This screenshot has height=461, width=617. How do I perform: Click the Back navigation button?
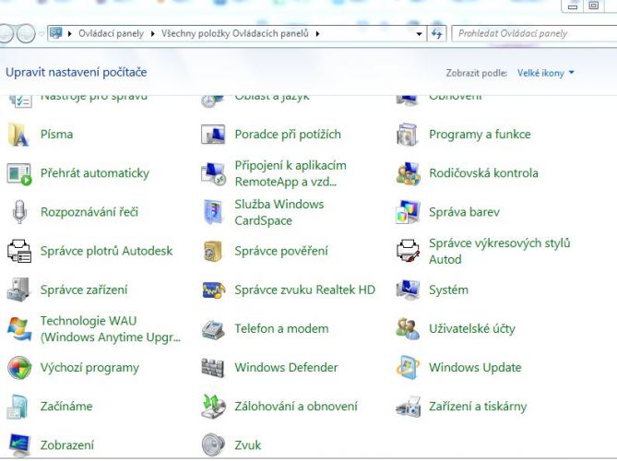[x=6, y=33]
